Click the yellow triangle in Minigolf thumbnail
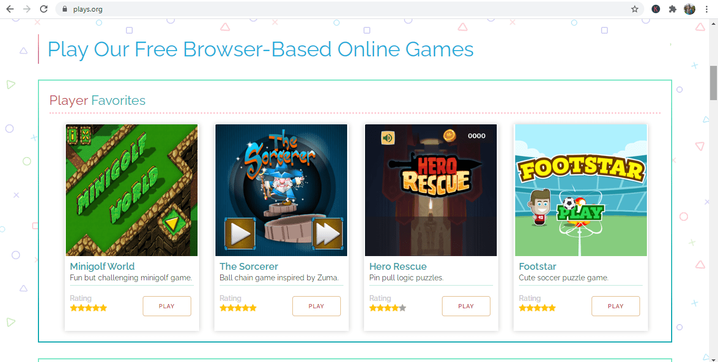Image resolution: width=718 pixels, height=362 pixels. 171,224
